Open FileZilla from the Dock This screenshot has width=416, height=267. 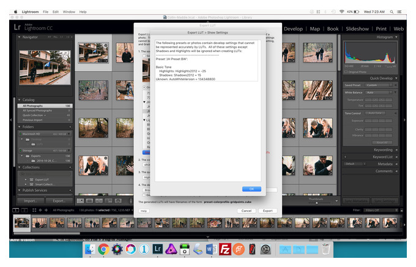click(x=225, y=249)
